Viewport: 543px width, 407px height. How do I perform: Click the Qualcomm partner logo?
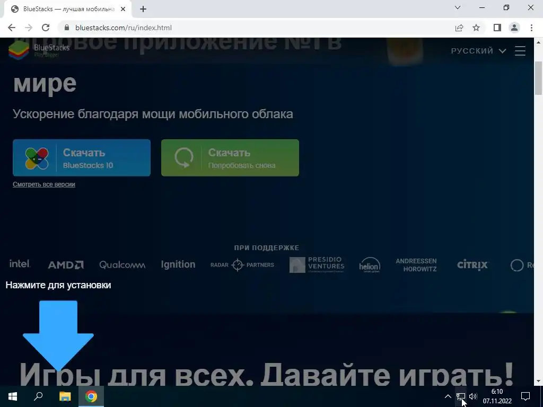122,265
